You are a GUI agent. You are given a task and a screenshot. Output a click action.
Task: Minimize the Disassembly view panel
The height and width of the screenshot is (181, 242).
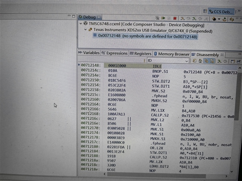(240, 54)
